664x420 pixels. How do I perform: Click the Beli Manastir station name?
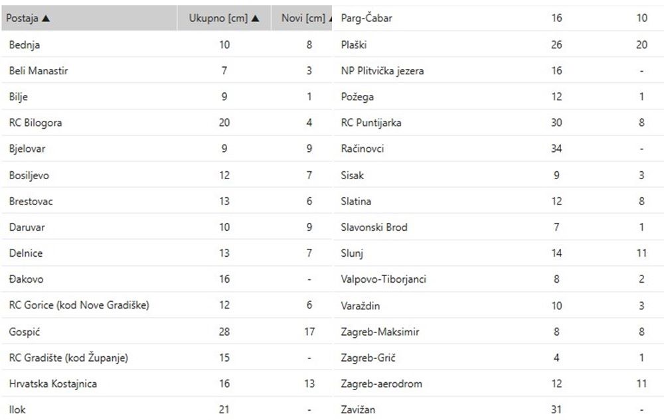[39, 71]
